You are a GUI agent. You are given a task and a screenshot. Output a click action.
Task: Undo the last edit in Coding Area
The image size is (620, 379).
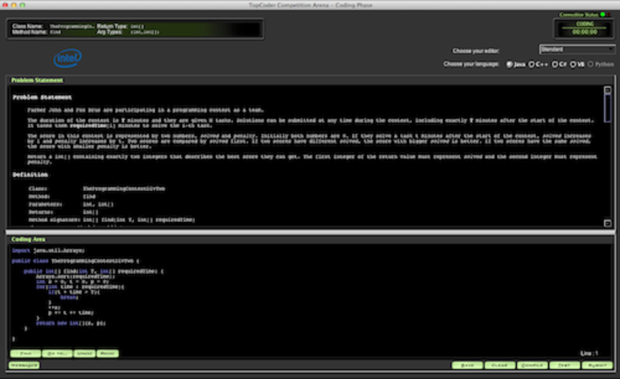84,354
